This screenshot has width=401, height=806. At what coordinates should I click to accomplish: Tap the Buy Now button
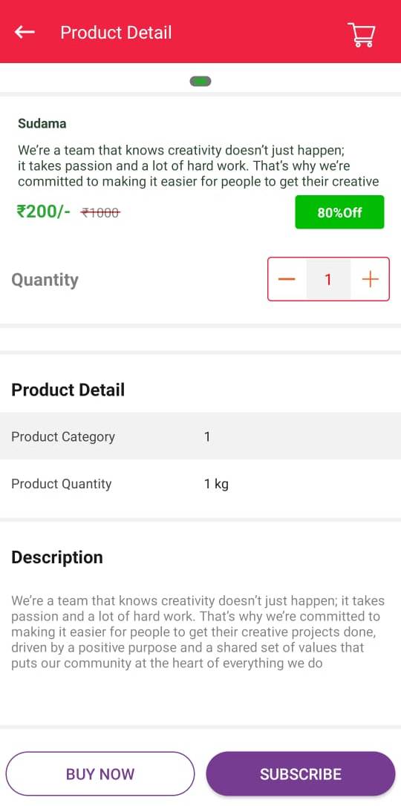[x=100, y=773]
